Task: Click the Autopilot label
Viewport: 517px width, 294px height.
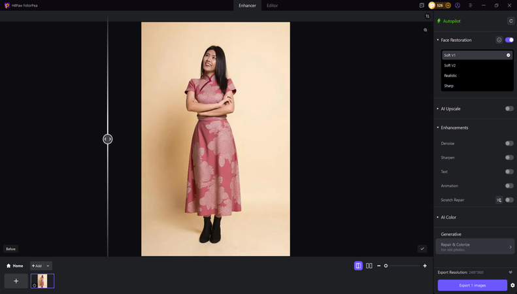Action: tap(452, 21)
